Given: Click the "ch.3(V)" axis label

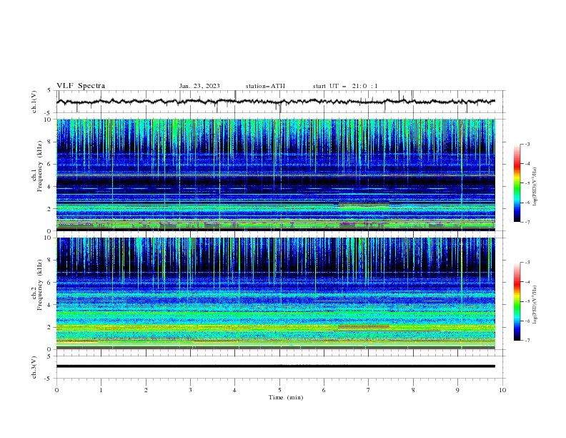Looking at the screenshot, I should (x=34, y=367).
